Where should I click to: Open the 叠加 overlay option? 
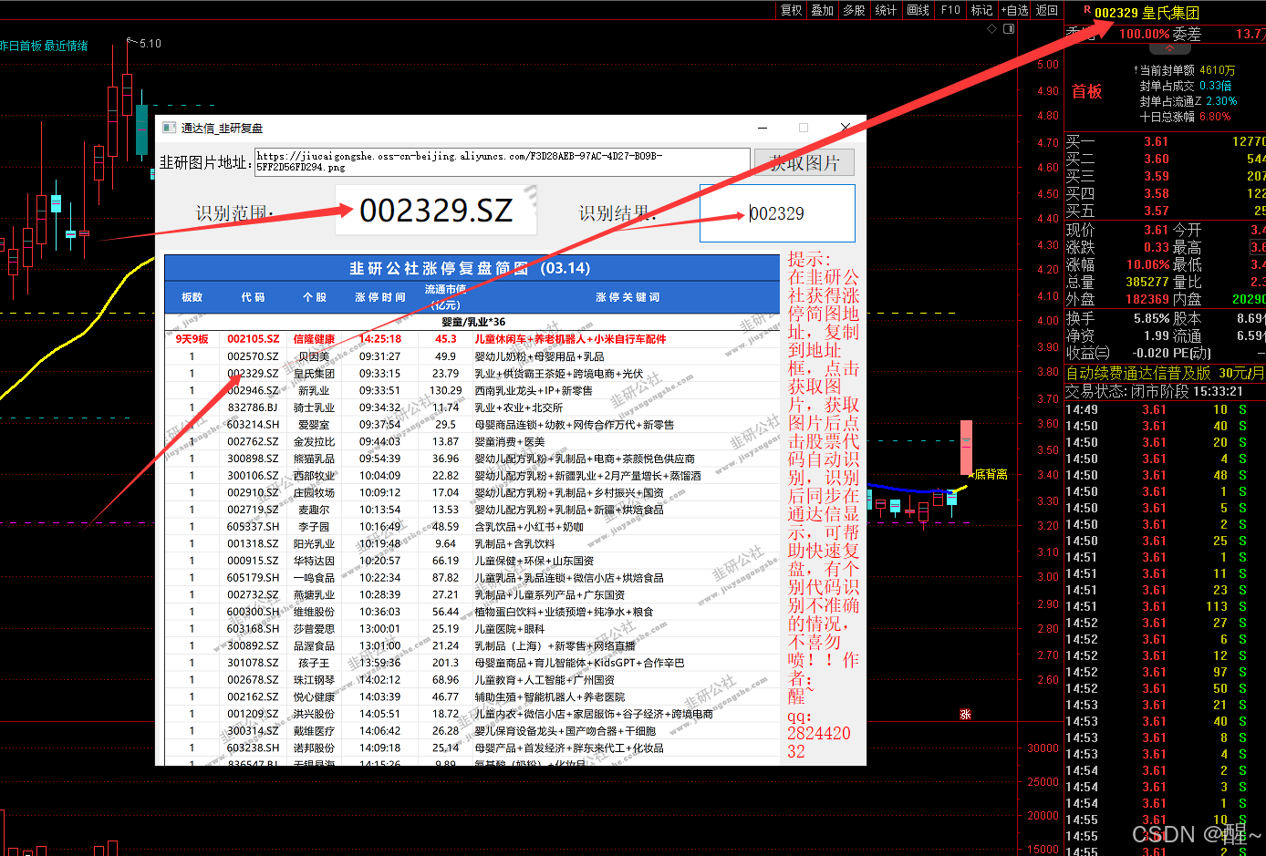[x=823, y=10]
